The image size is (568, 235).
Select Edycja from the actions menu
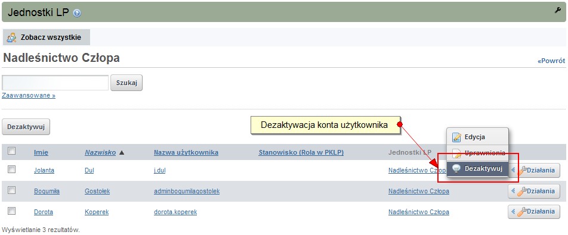(477, 137)
